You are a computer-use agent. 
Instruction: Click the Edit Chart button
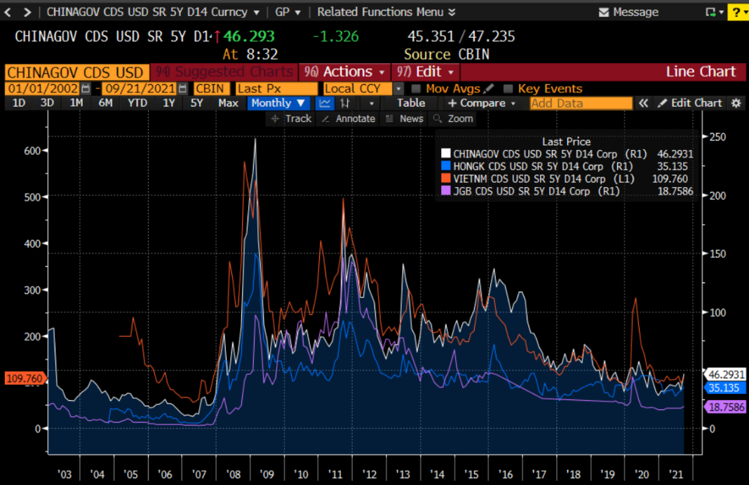689,103
